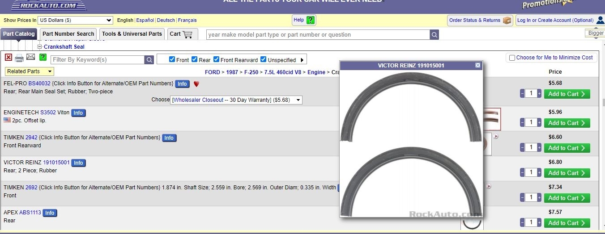Screen dimensions: 605x234
Task: Click the year make model search field
Action: click(x=318, y=35)
